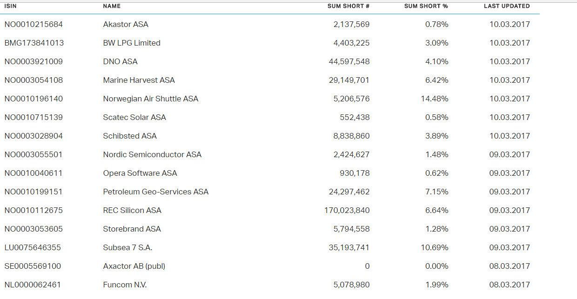The image size is (577, 299).
Task: Open the Axactor AB (publ) entry
Action: [x=134, y=266]
